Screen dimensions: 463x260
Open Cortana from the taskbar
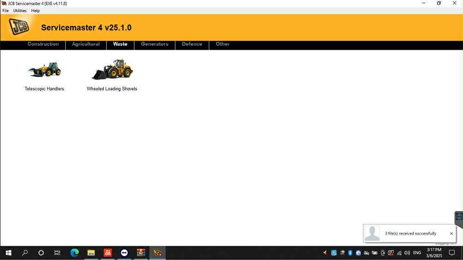point(41,253)
